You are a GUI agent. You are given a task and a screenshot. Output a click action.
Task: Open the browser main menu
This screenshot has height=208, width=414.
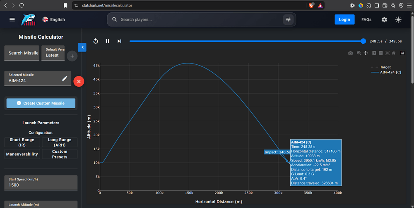(409, 5)
